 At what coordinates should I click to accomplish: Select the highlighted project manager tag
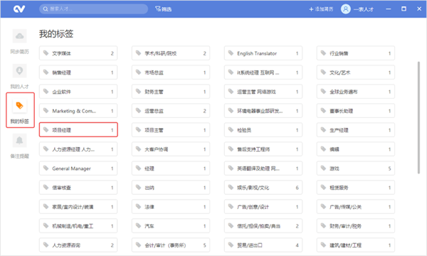click(78, 130)
